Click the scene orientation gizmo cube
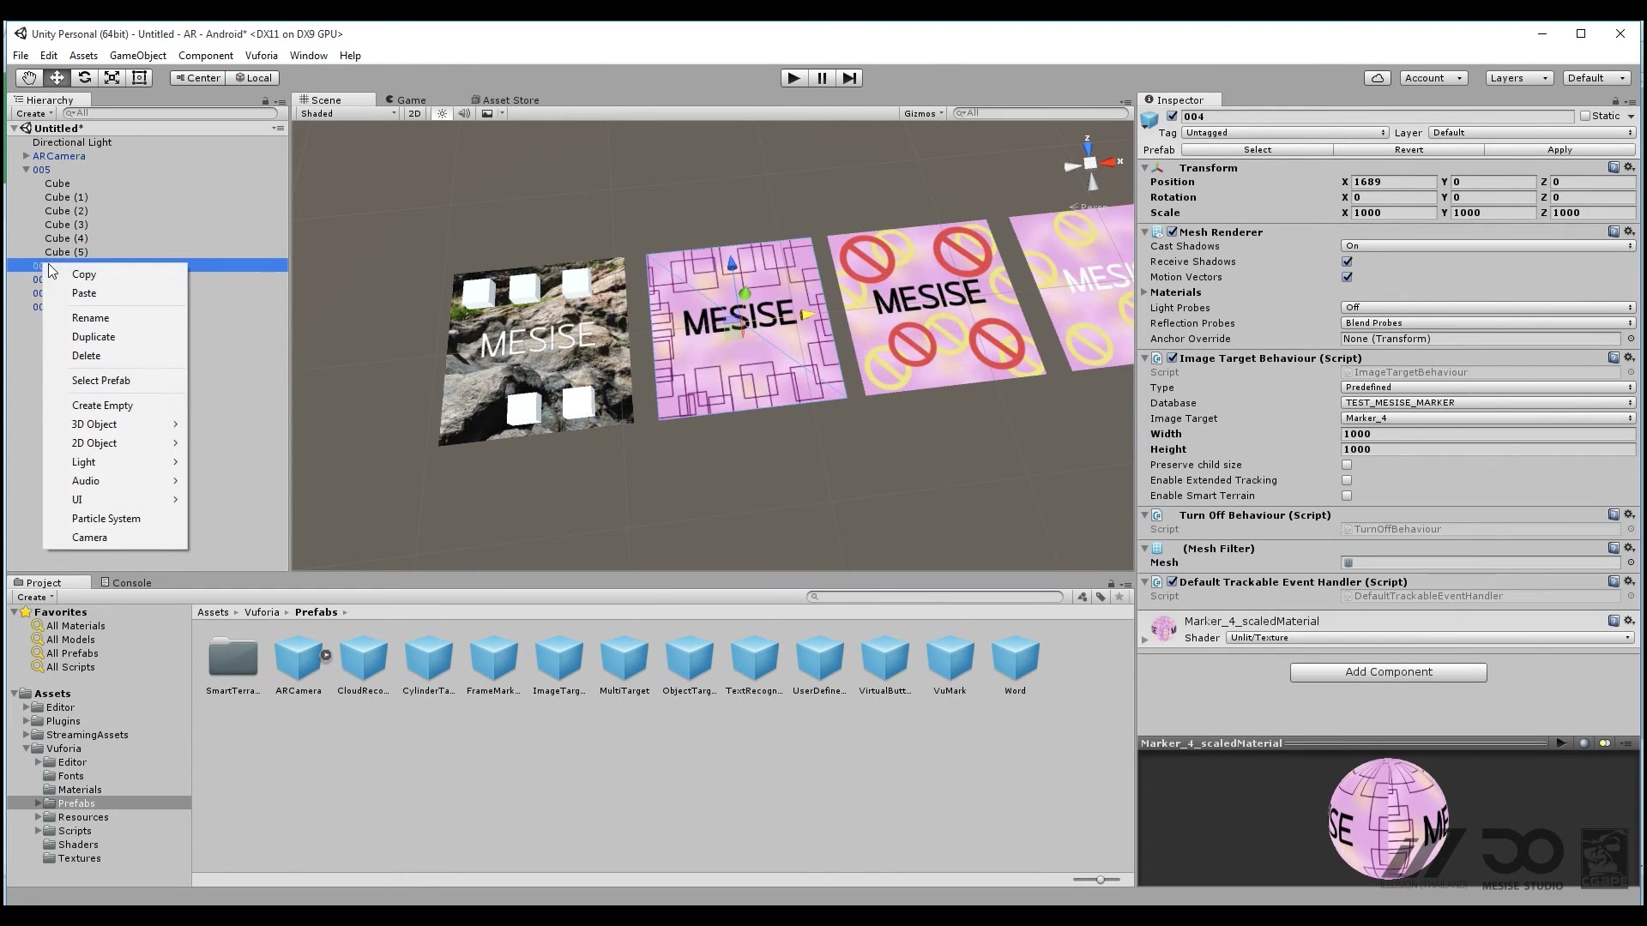1647x926 pixels. pos(1089,163)
